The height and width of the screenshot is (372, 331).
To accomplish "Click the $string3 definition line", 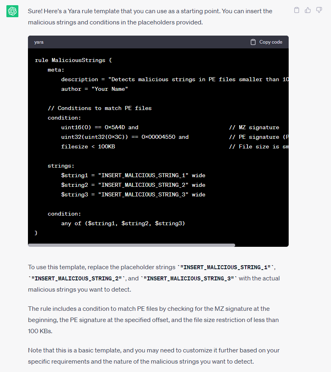I will pos(133,195).
